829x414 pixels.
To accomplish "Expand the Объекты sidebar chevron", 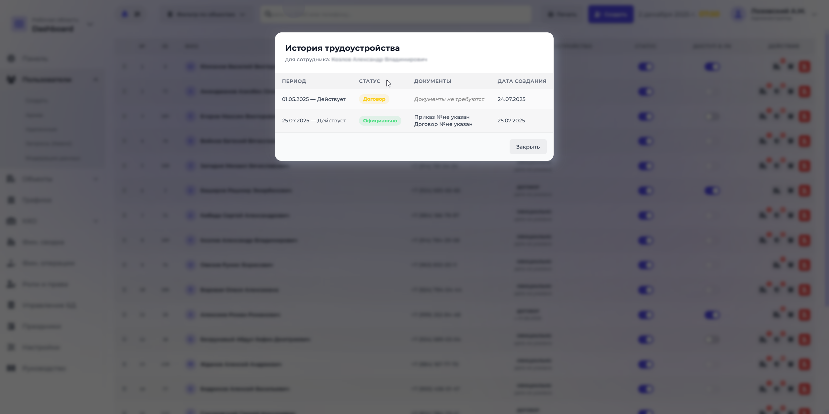I will [96, 179].
